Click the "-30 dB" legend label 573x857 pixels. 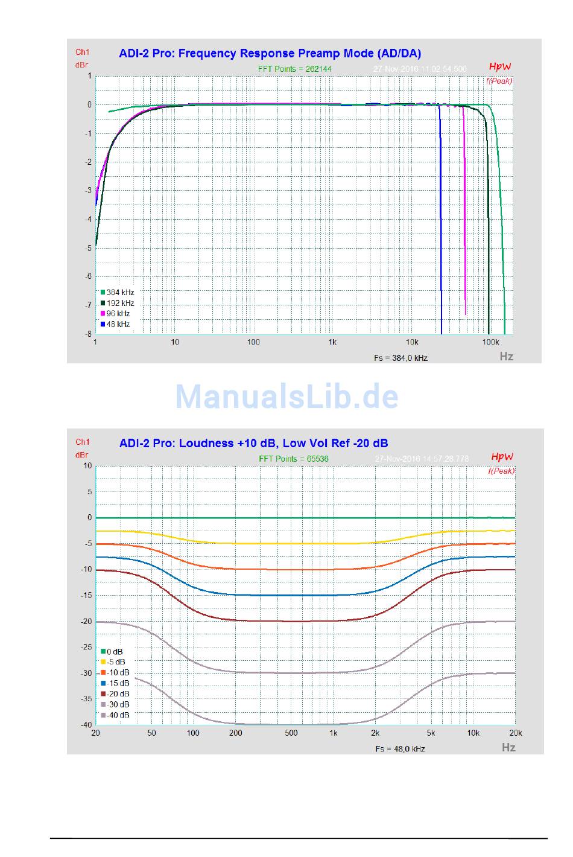[118, 704]
